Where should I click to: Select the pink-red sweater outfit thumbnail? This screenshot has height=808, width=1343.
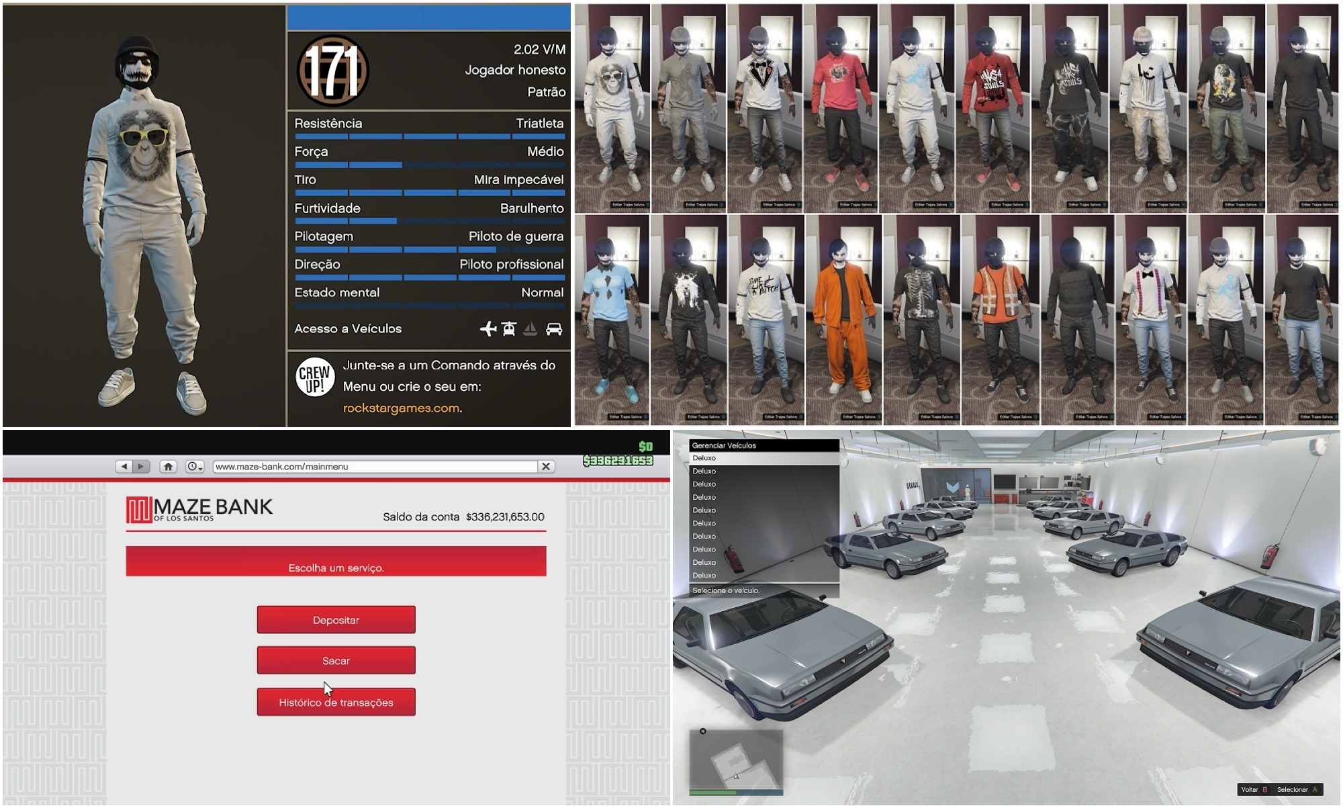(841, 108)
